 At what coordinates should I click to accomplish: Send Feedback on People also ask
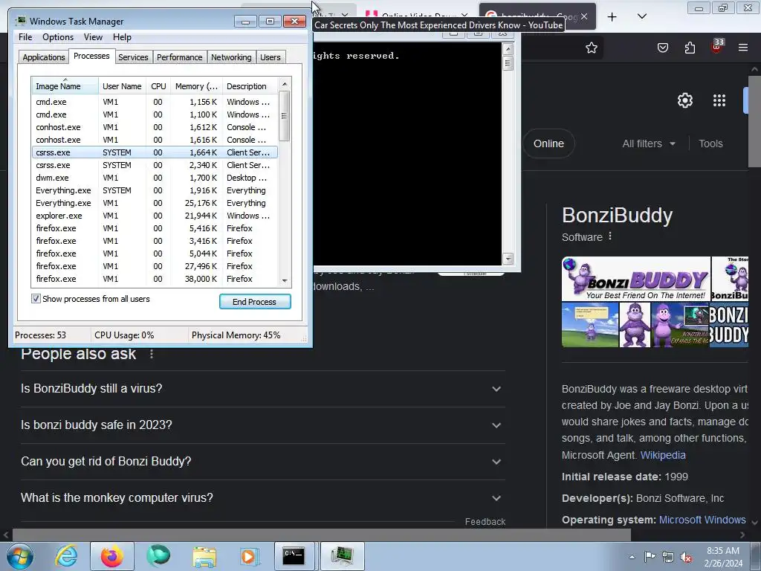click(485, 521)
